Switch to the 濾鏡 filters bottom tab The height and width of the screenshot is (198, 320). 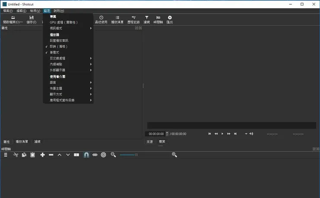click(x=37, y=142)
